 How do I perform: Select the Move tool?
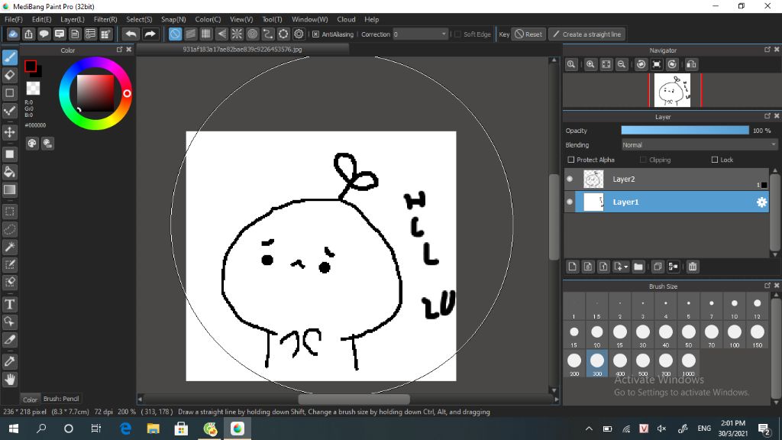click(9, 132)
